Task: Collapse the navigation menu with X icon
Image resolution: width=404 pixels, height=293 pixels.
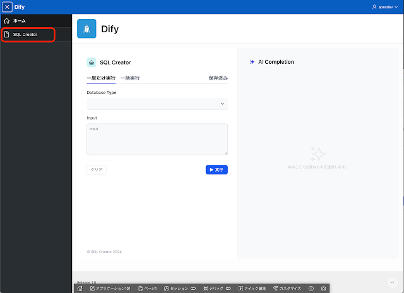Action: (7, 7)
